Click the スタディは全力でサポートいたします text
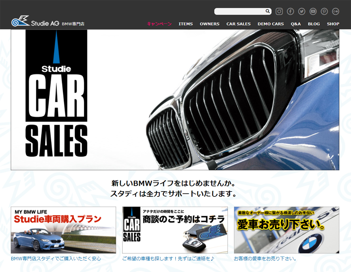The image size is (351, 272). [x=173, y=194]
